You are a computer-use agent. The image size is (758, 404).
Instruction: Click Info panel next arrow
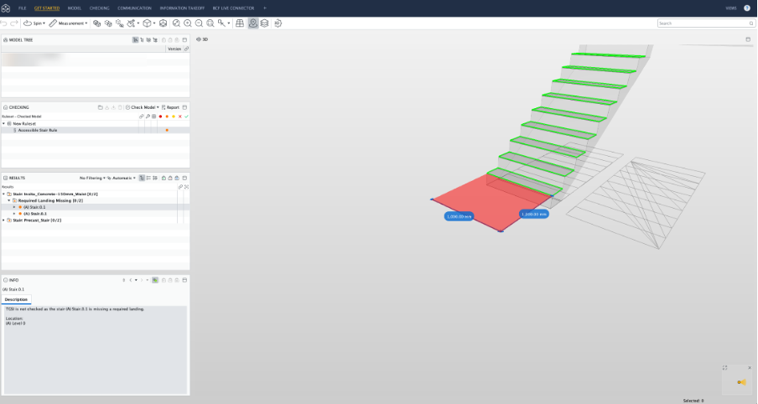pyautogui.click(x=142, y=280)
